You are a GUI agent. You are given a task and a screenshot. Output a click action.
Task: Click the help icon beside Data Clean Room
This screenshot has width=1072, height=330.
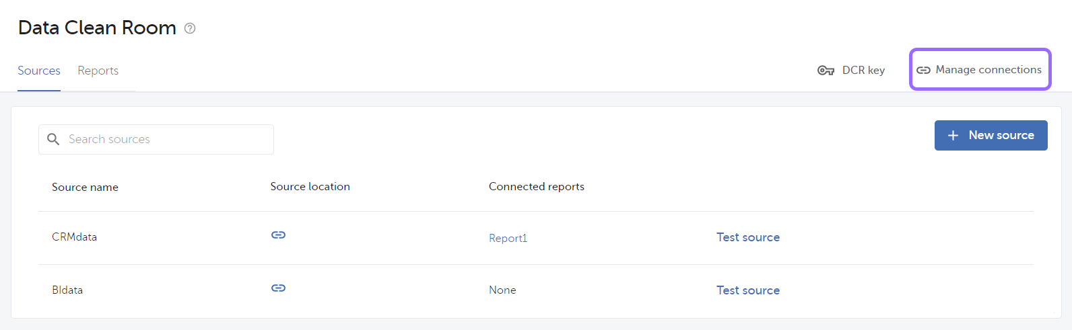coord(190,28)
